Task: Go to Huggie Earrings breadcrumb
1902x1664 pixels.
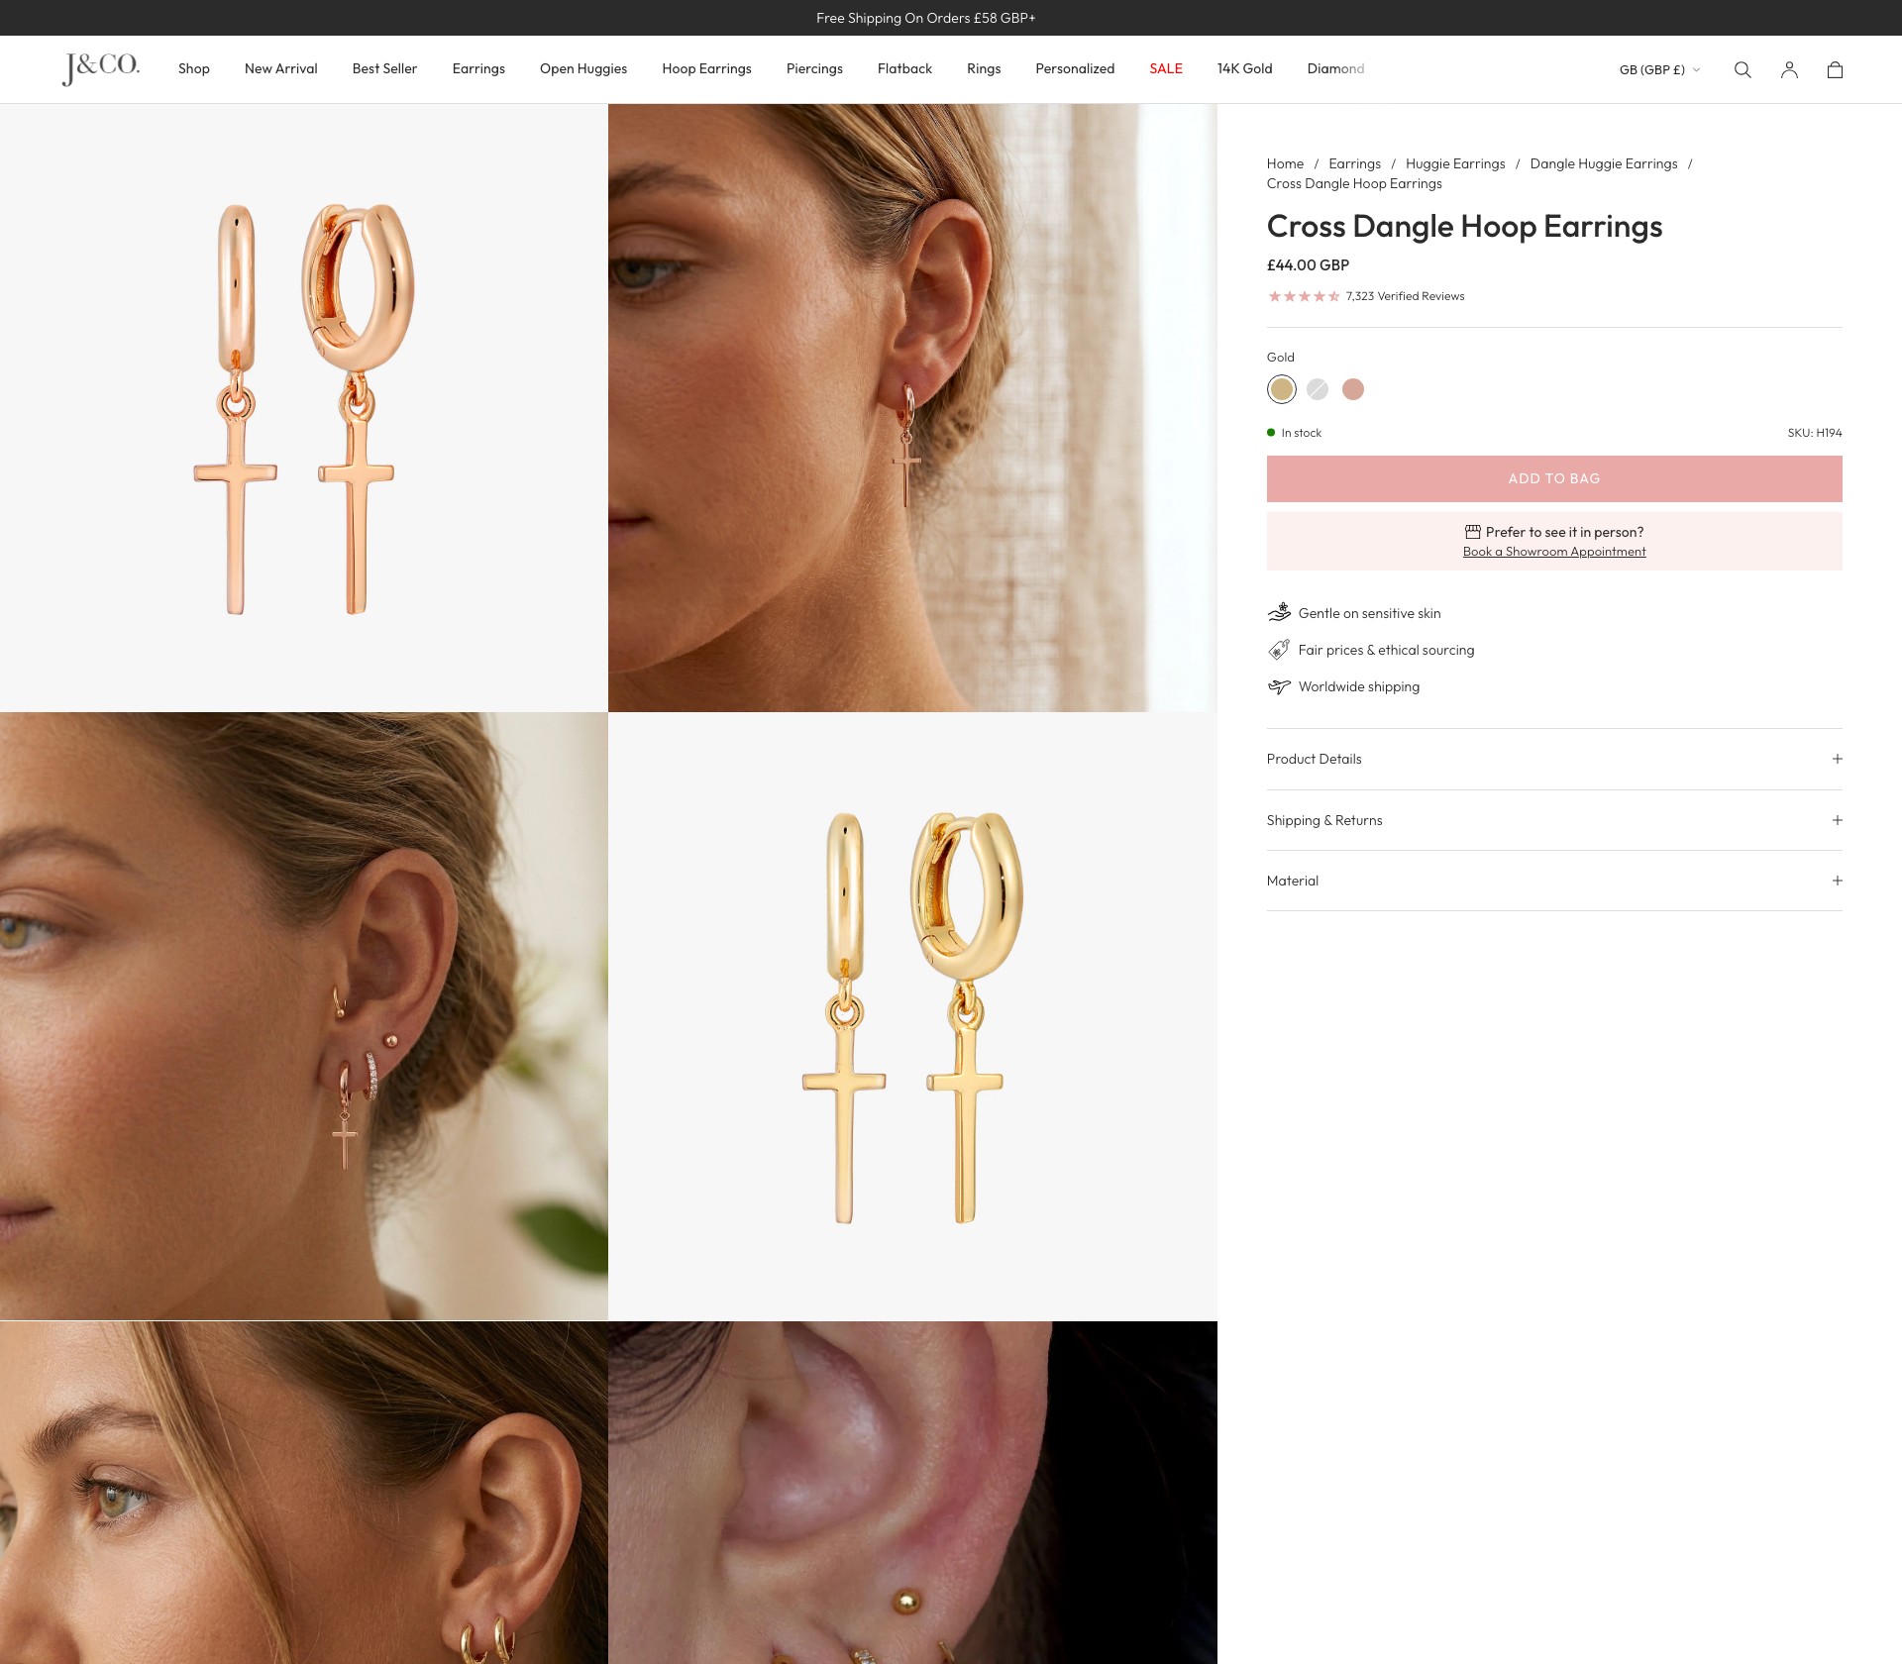Action: pyautogui.click(x=1455, y=163)
